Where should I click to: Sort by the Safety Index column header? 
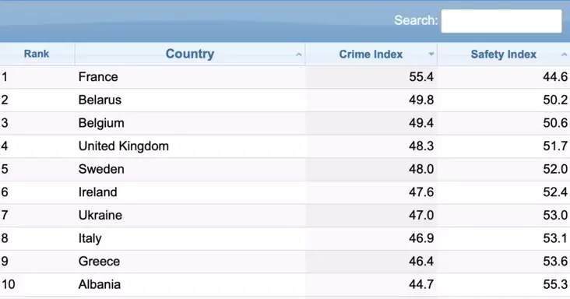504,54
